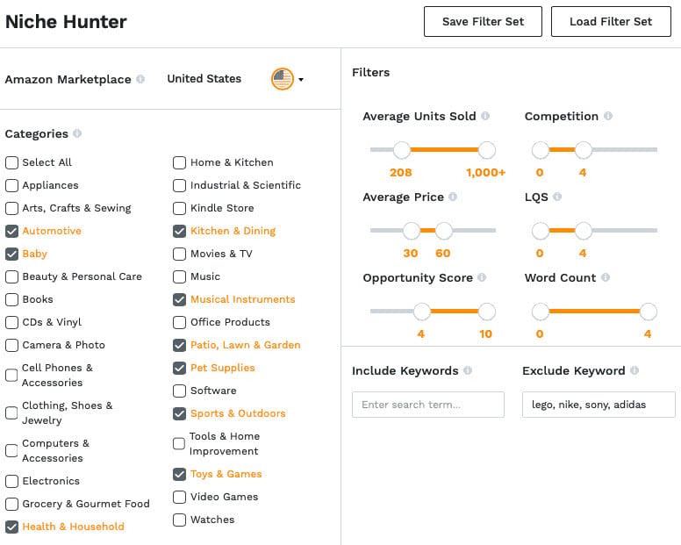This screenshot has width=681, height=545.
Task: Click info icon next to LQS
Action: tap(557, 197)
